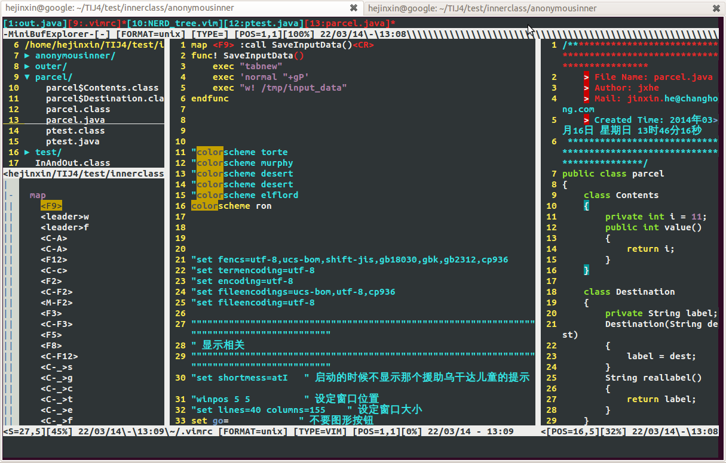Click the colorscheme ron line
Screen dimensions: 726x463
click(231, 206)
